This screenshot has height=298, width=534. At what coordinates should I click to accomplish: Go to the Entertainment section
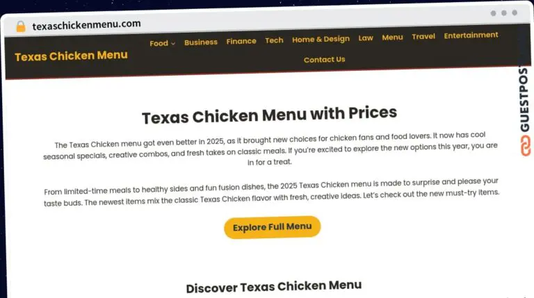471,35
